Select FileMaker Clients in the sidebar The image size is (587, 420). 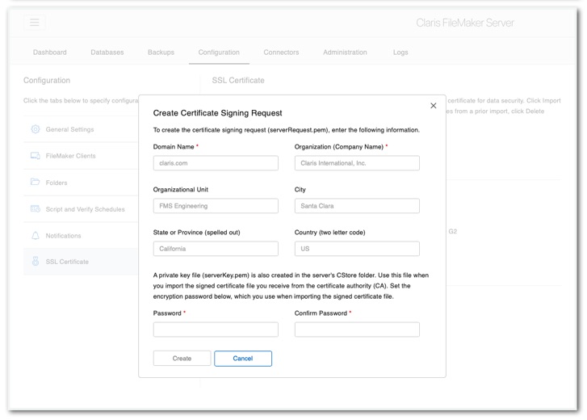click(81, 156)
